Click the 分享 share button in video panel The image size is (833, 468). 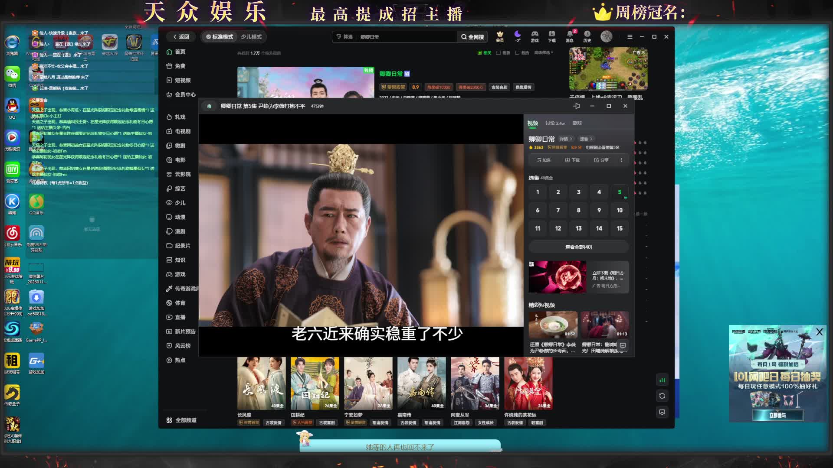[x=601, y=160]
